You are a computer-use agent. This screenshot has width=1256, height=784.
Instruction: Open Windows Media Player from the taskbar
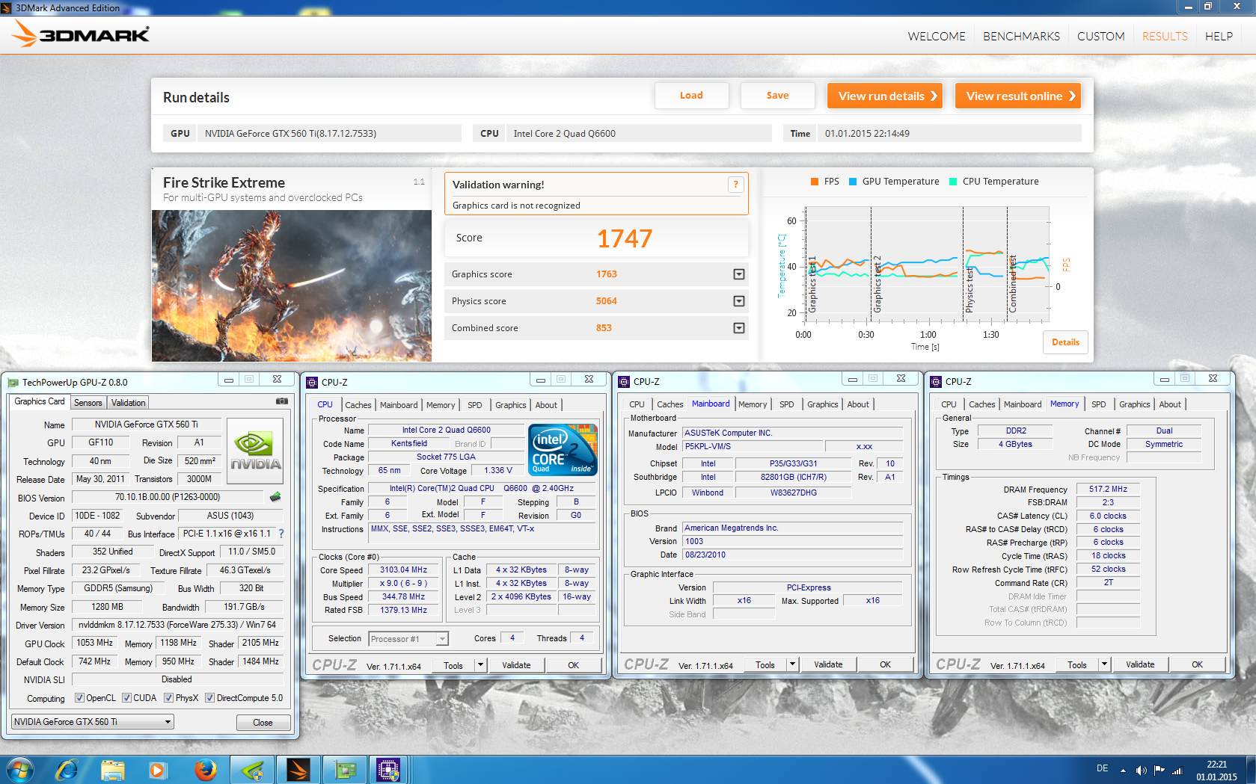point(158,769)
